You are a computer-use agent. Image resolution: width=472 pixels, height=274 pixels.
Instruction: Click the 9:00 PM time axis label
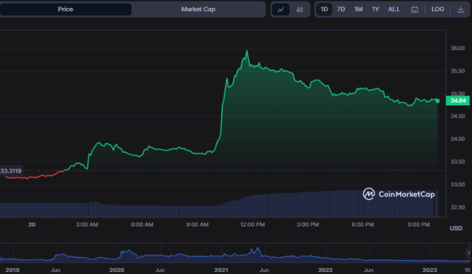(419, 225)
